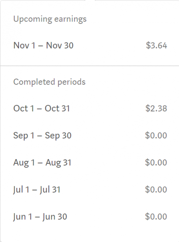Click the $2.38 October earnings amount
This screenshot has height=242, width=179.
[x=156, y=108]
